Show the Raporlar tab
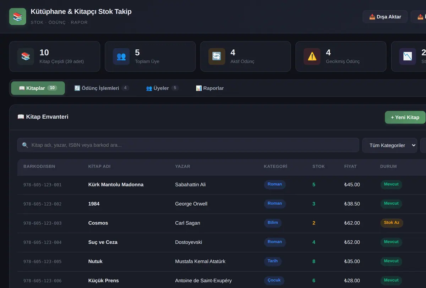Image resolution: width=426 pixels, height=288 pixels. point(210,88)
